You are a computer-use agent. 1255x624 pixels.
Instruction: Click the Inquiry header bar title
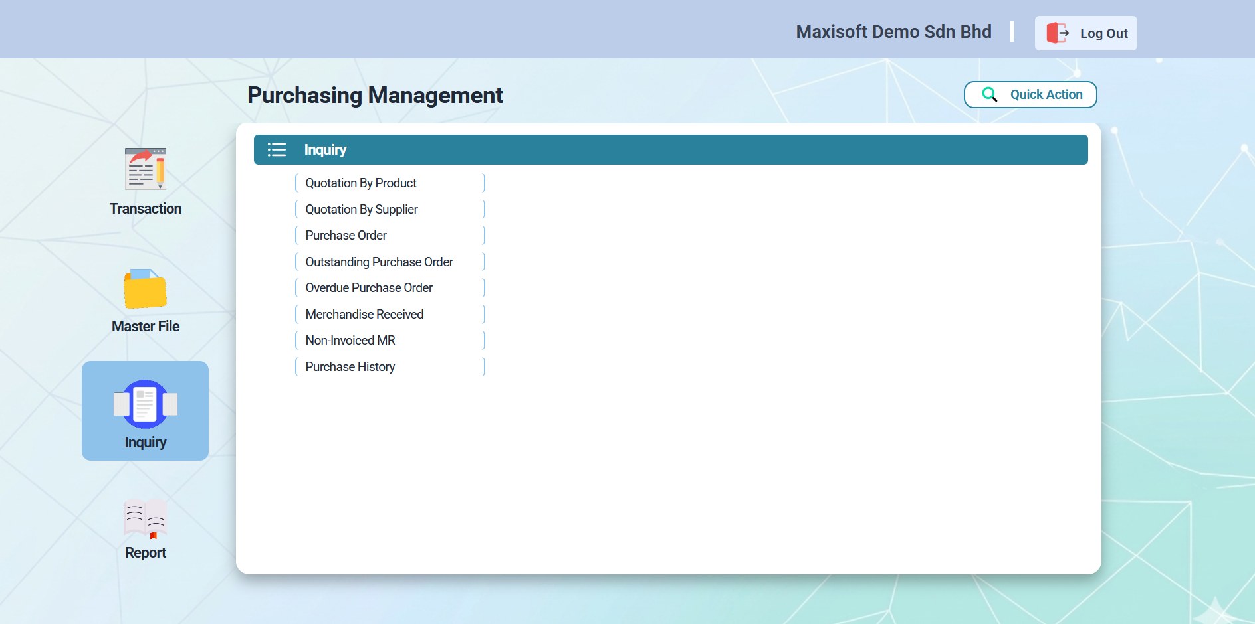[x=325, y=149]
